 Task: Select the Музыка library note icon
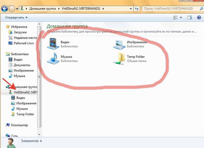coord(53,59)
